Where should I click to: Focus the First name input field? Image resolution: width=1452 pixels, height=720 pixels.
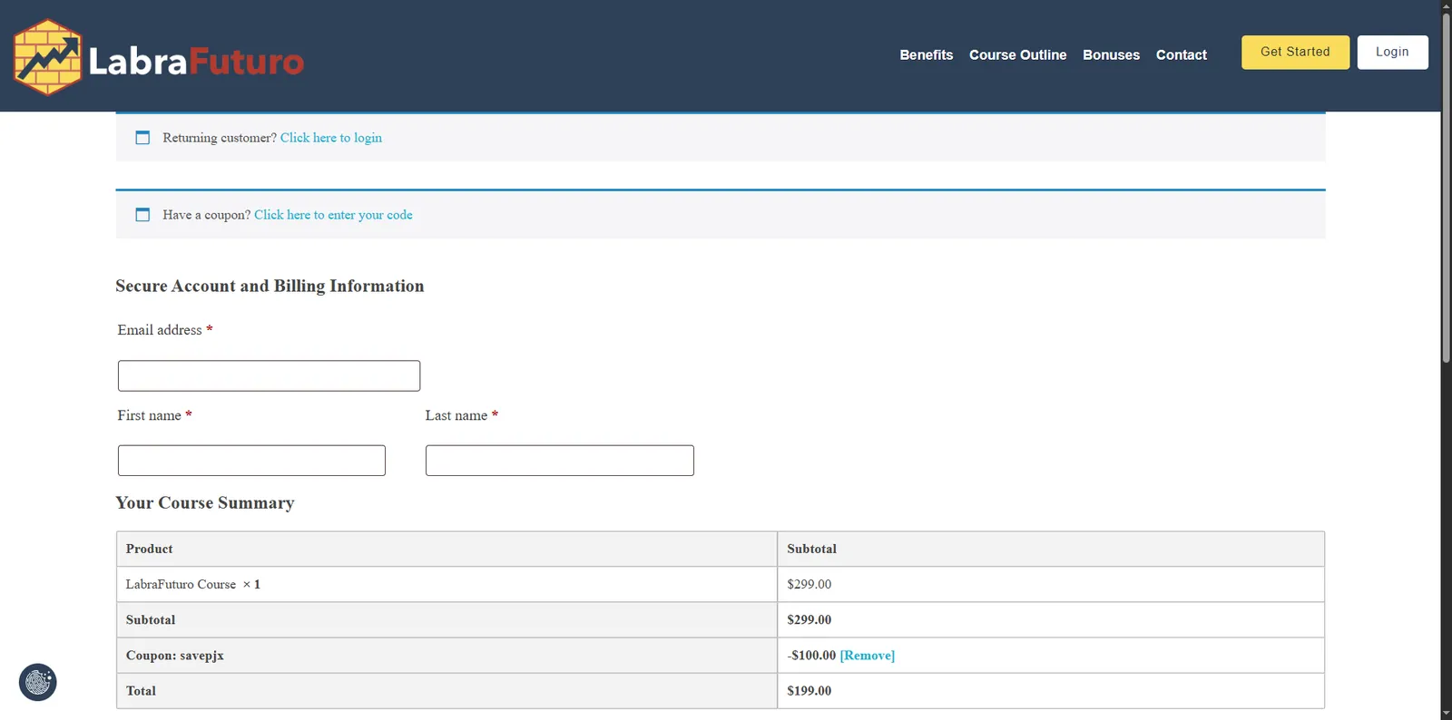[251, 461]
